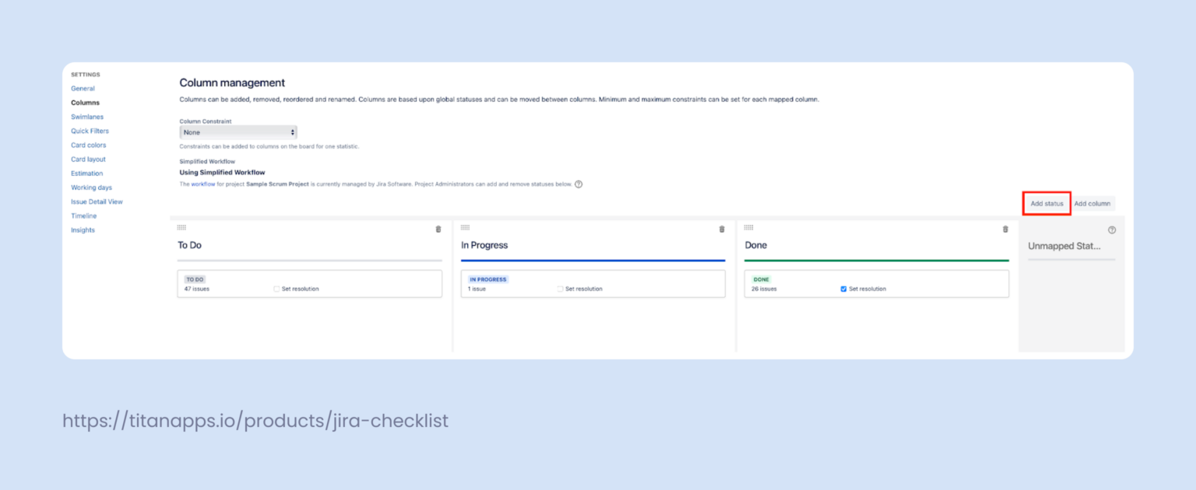Open Swimlanes settings
The height and width of the screenshot is (490, 1196).
coord(87,117)
